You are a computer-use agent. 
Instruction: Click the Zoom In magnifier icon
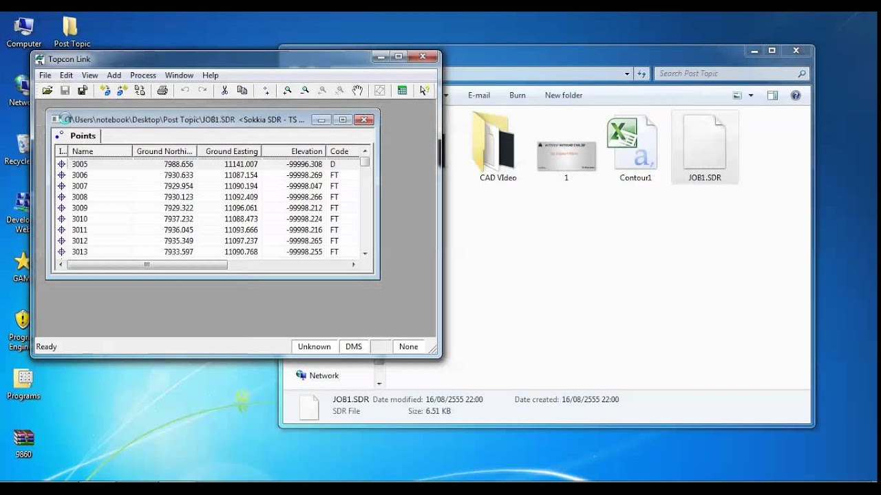click(287, 90)
